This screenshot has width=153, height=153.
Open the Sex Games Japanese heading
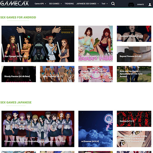16,102
